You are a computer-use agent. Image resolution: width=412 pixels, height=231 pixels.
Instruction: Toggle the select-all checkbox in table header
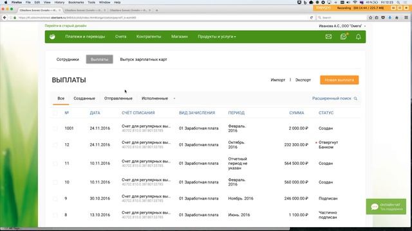tap(55, 113)
